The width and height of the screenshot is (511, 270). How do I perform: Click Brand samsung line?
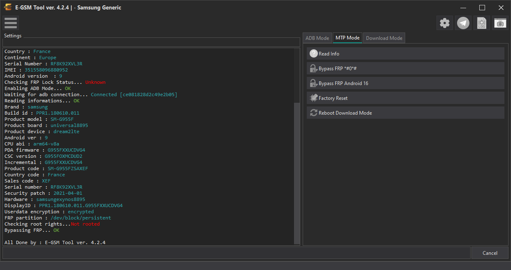point(26,107)
